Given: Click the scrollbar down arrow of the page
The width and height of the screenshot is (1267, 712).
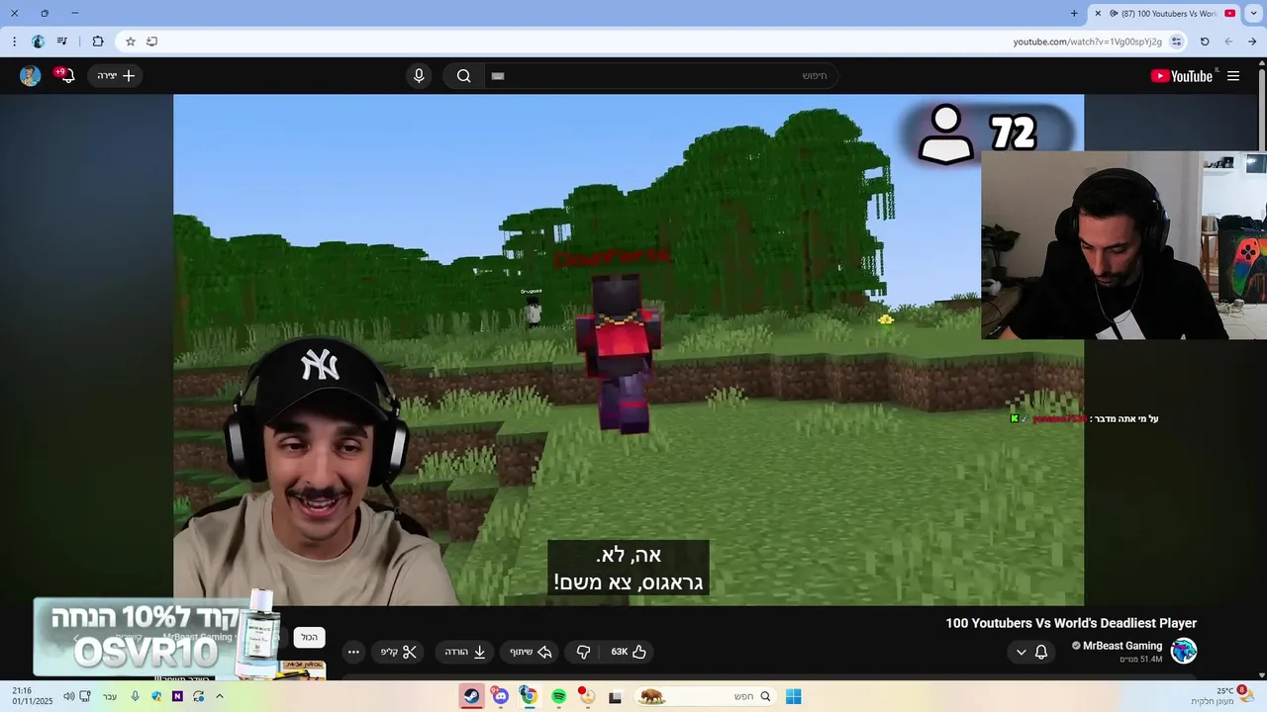Looking at the screenshot, I should coord(1260,674).
